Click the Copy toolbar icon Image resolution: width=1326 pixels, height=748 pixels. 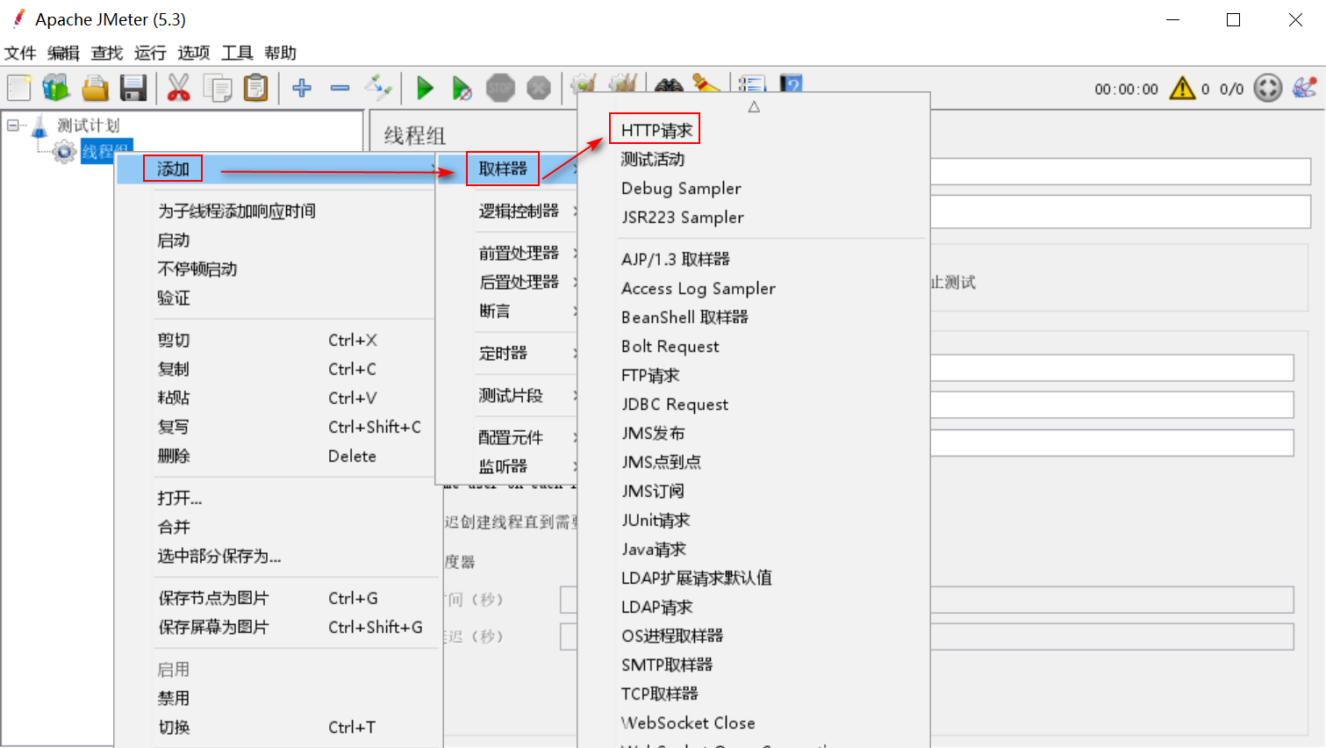(218, 88)
